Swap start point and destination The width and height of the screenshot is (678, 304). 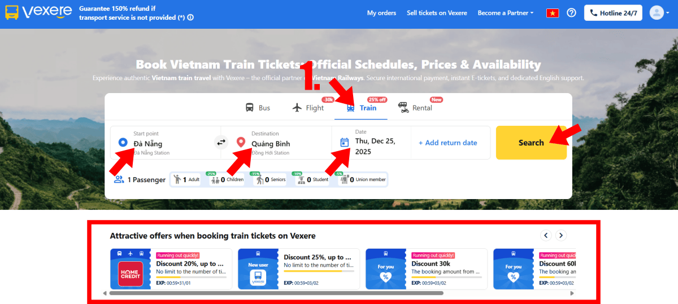(x=221, y=143)
